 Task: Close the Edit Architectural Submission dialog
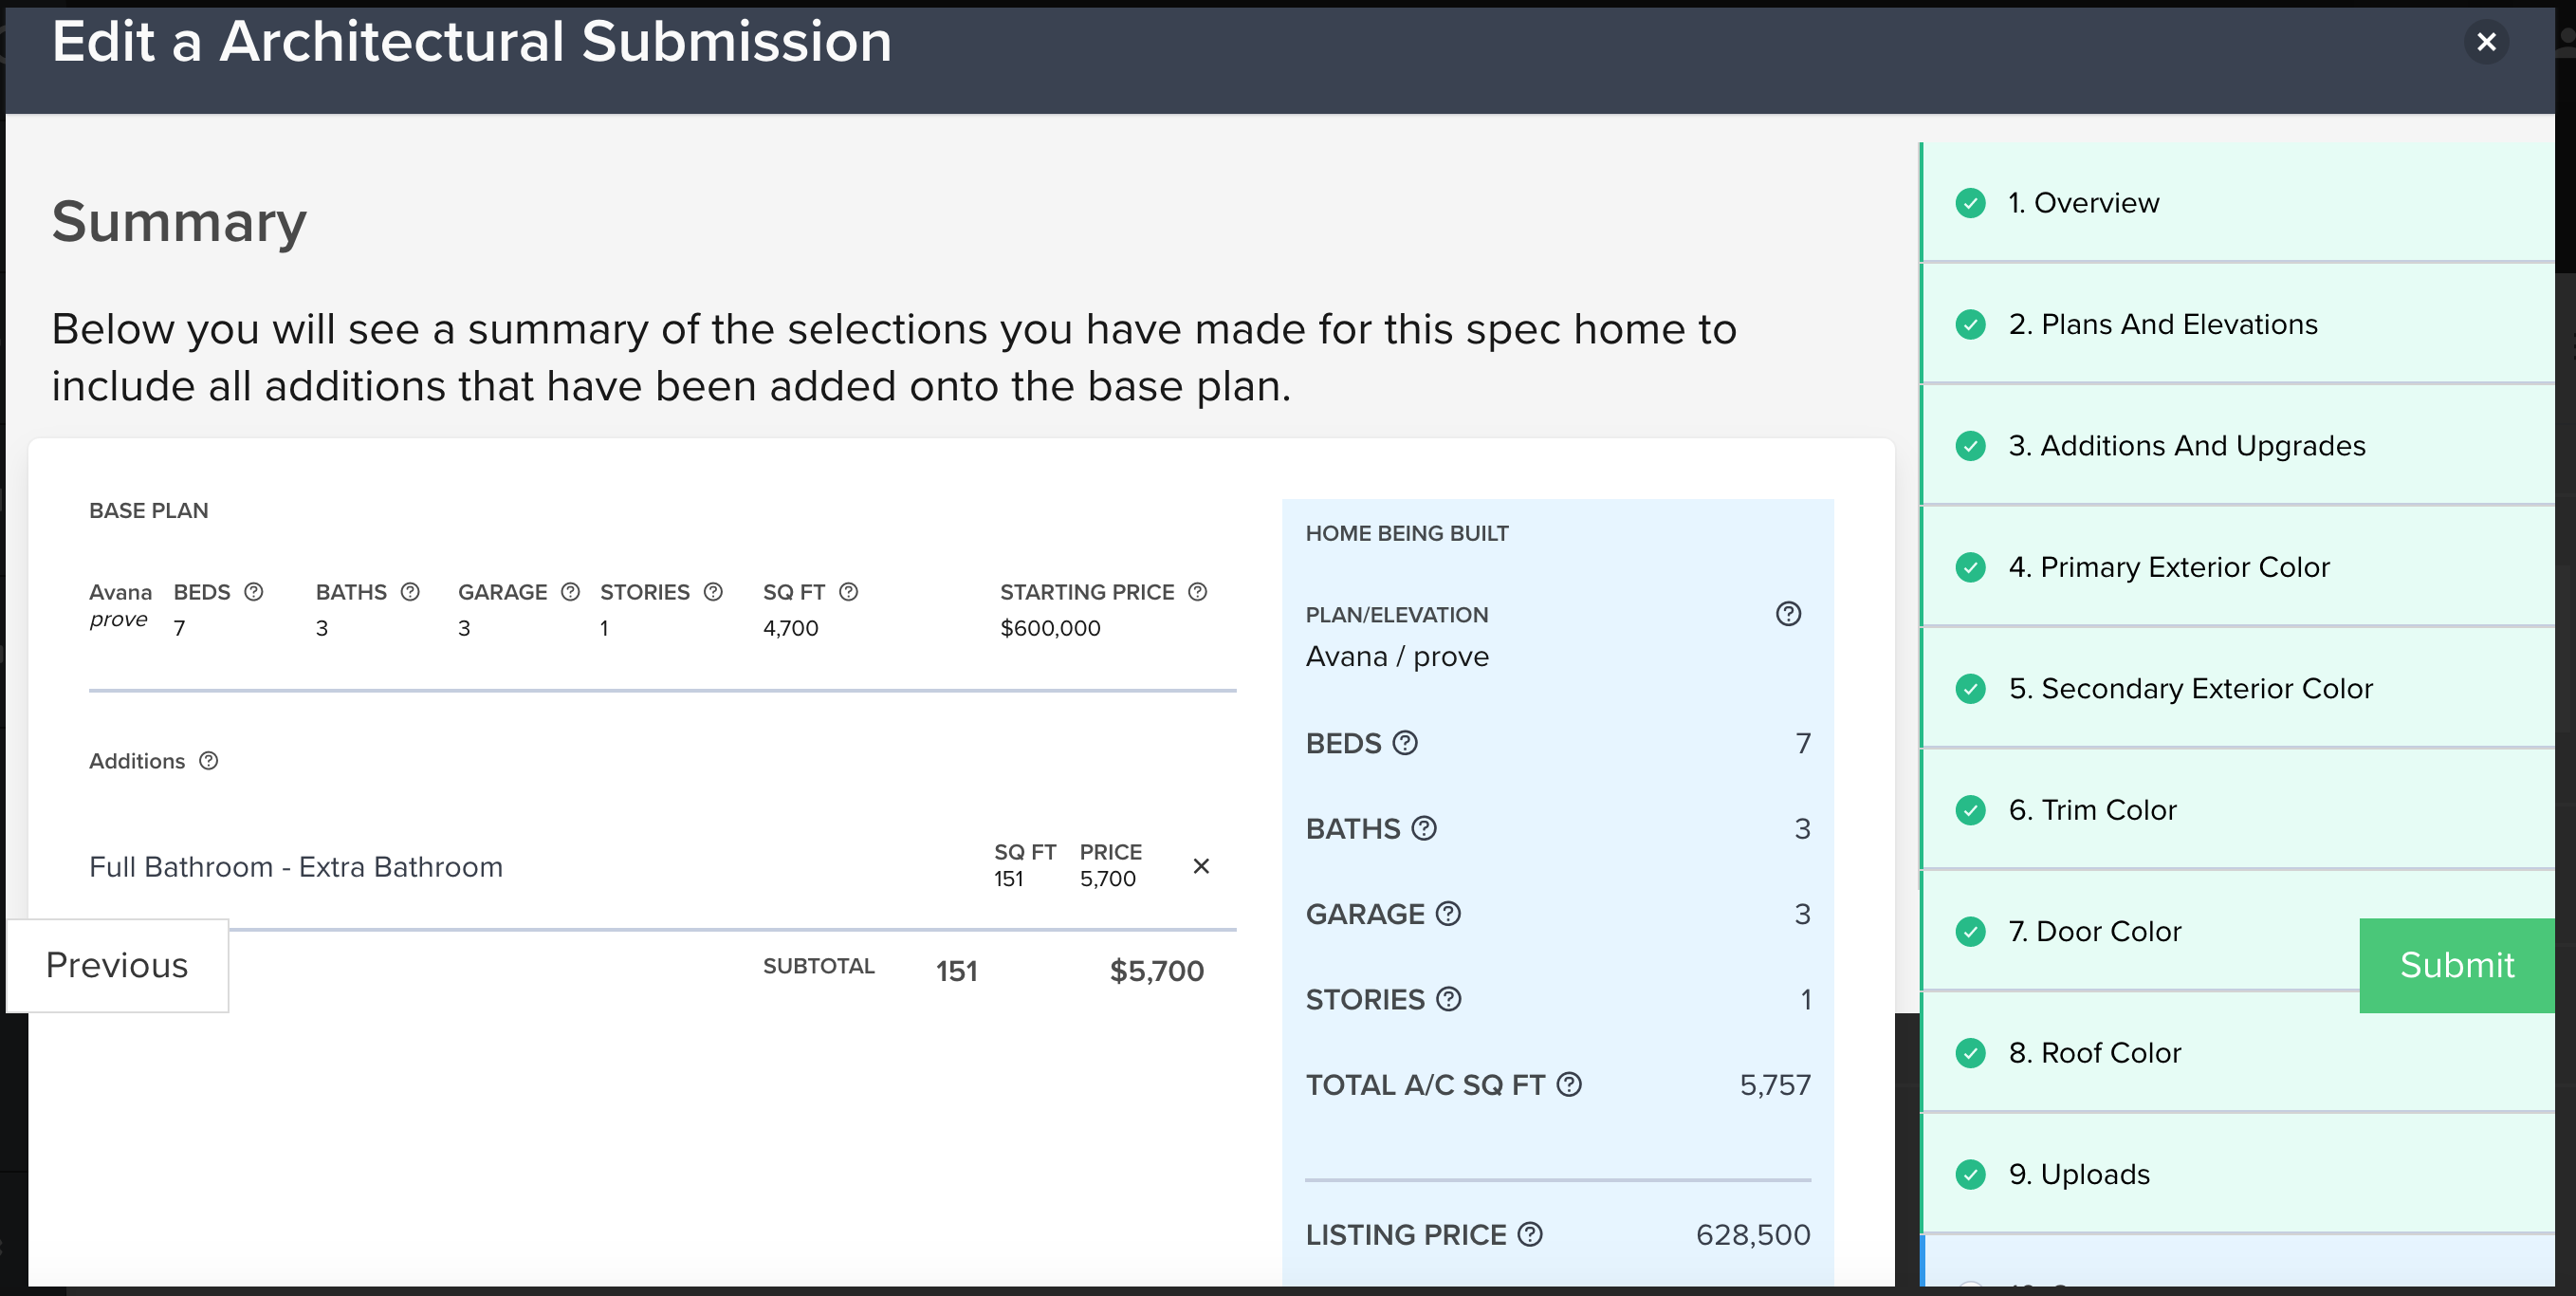coord(2486,42)
